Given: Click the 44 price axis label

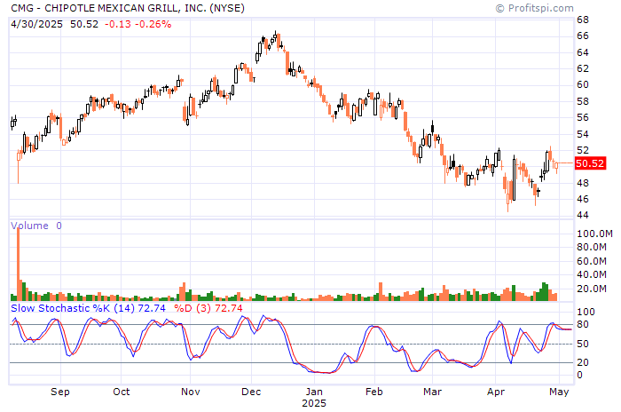Looking at the screenshot, I should coord(583,215).
